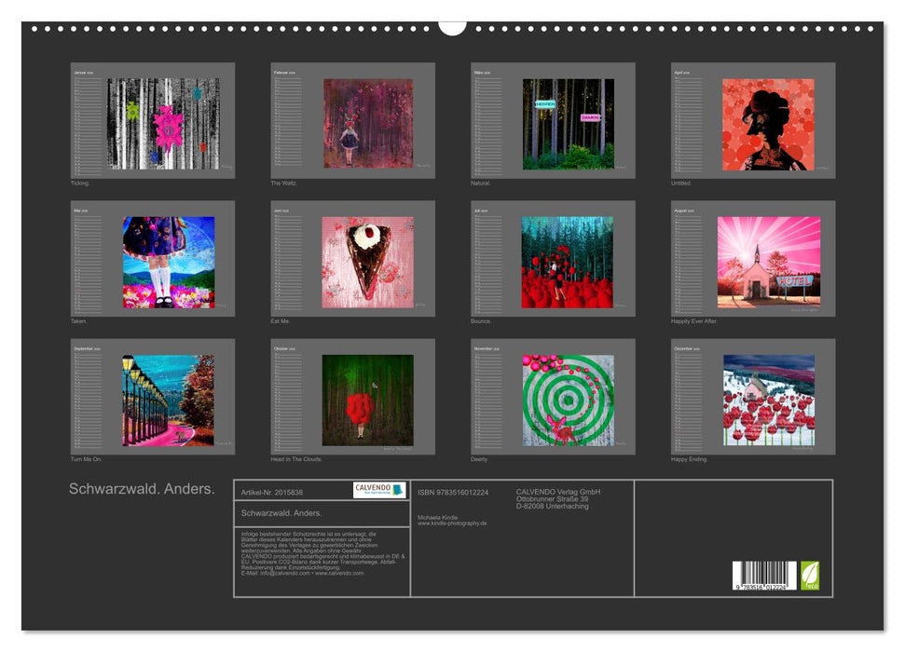Screen dimensions: 905x652
Task: Open the 'Eat Me.' cake slice image
Action: point(367,262)
